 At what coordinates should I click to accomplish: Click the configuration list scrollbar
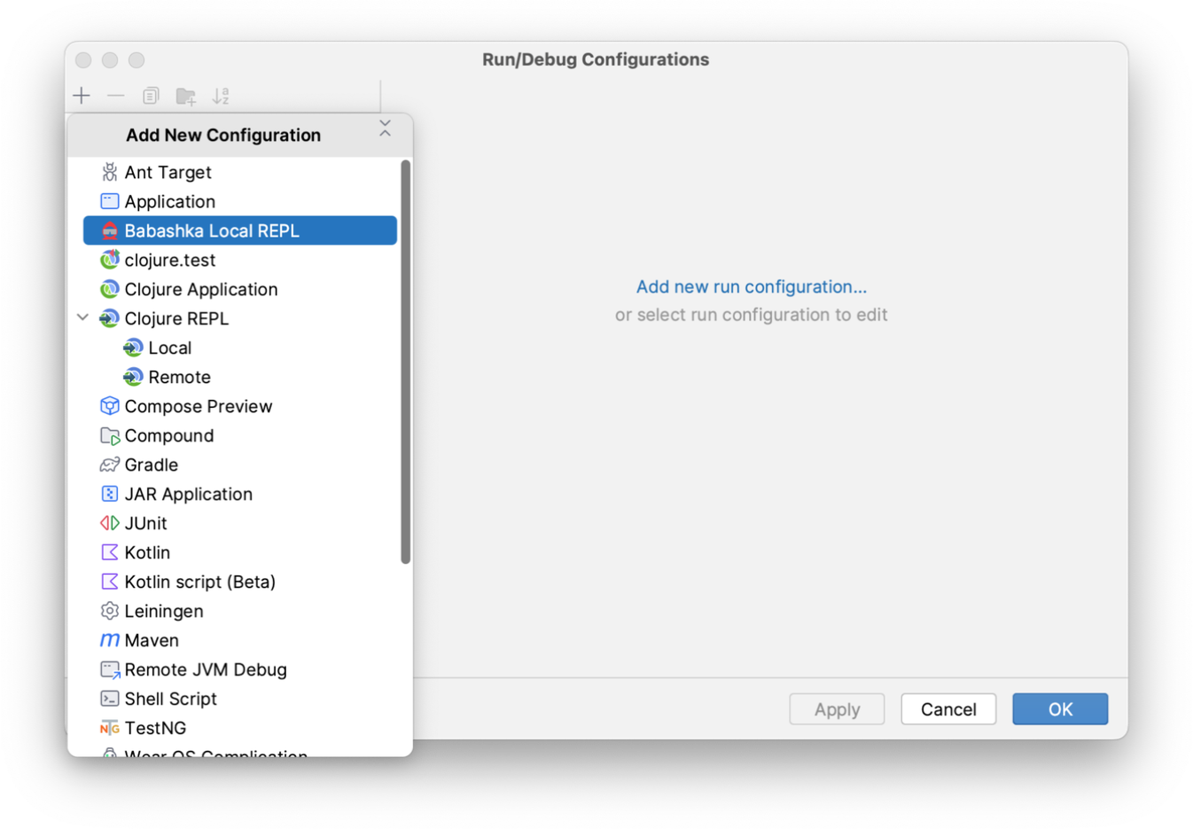[406, 362]
